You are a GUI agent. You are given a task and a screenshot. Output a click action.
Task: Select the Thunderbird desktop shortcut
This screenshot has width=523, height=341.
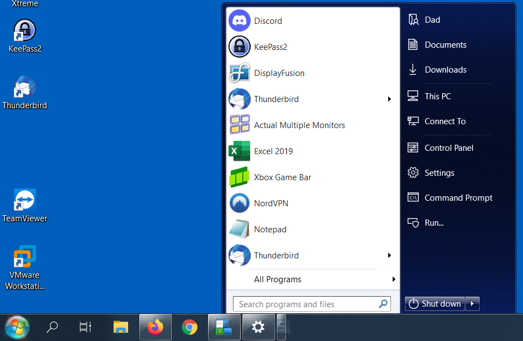pos(25,93)
